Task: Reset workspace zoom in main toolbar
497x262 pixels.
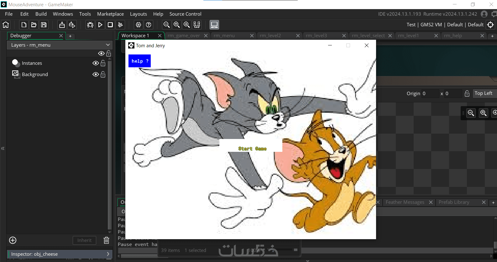Action: click(x=177, y=25)
